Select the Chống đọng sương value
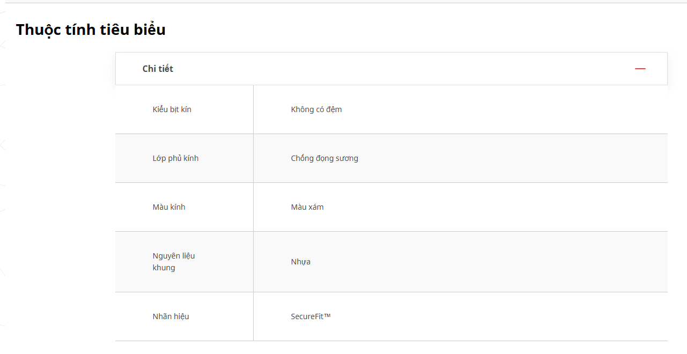687x354 pixels. coord(324,158)
